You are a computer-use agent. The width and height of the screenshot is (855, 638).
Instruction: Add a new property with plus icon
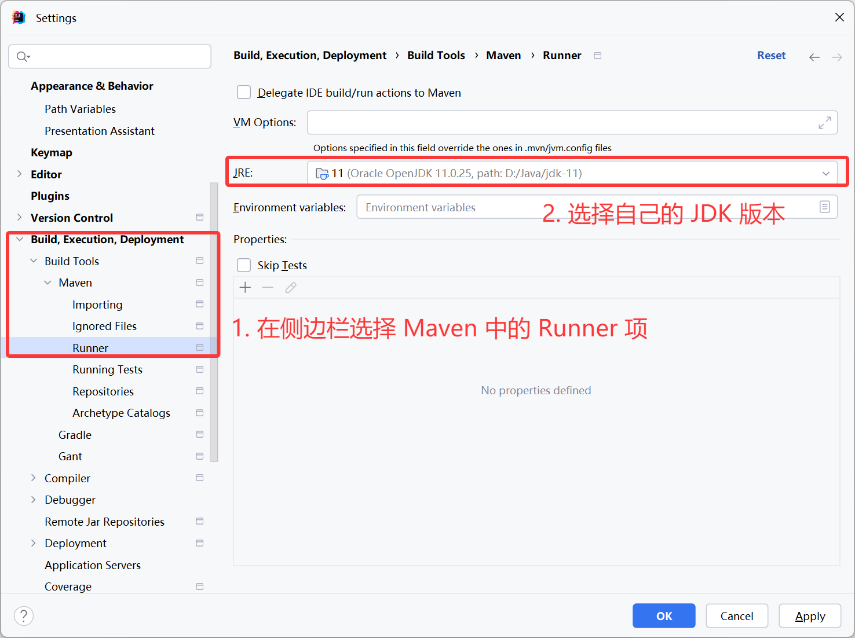pos(246,288)
